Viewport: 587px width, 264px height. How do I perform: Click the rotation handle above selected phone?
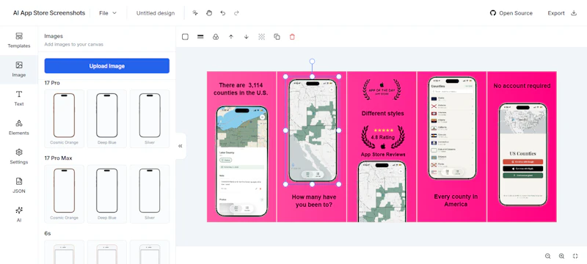(x=312, y=62)
